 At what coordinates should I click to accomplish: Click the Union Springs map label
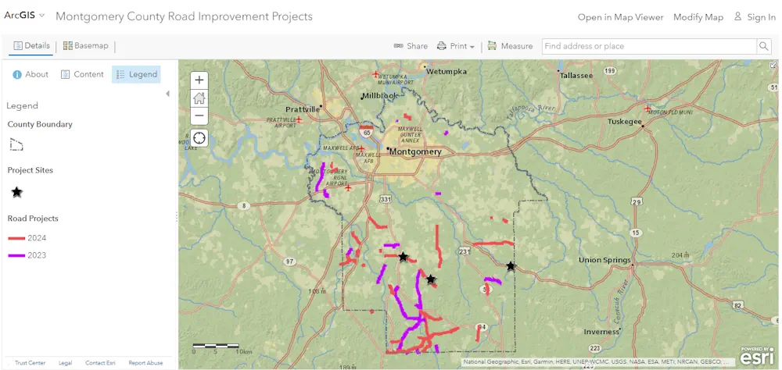pos(604,260)
